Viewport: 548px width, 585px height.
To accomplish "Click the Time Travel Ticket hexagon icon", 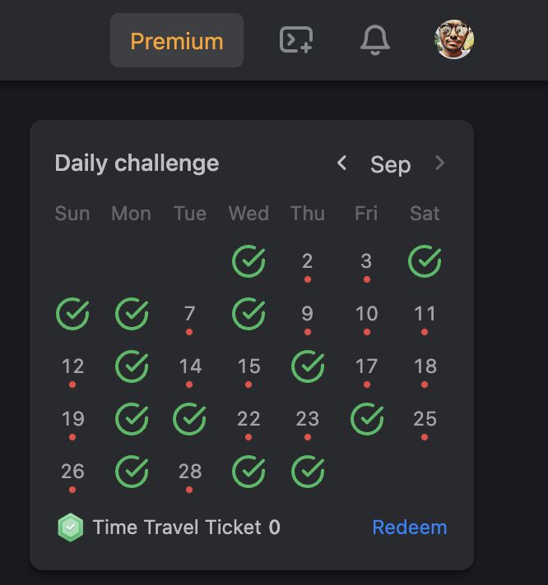I will point(71,527).
